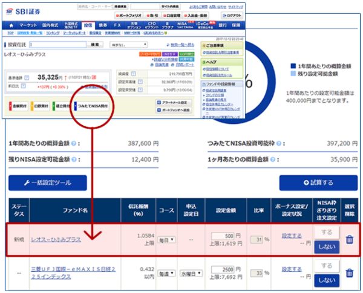Click the 残り設定可能金額 legend swatch
The height and width of the screenshot is (293, 363).
coord(293,74)
